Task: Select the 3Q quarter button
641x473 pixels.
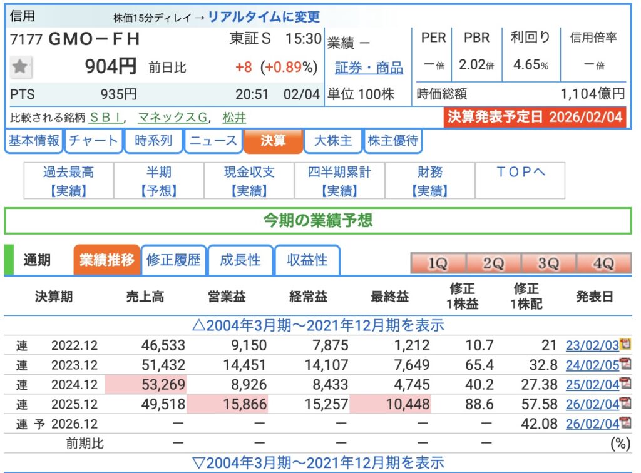Action: tap(548, 264)
